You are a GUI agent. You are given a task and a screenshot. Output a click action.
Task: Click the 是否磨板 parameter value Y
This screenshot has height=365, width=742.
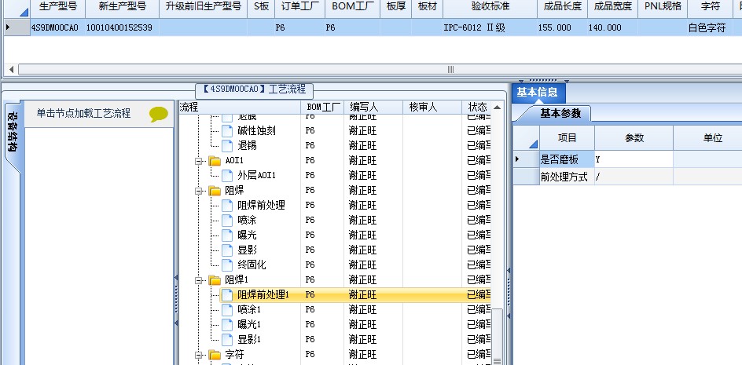click(634, 160)
